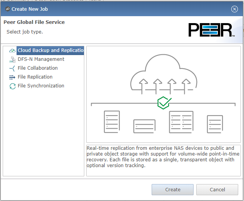Click the DFS-N Management icon
This screenshot has height=201, width=244.
[x=12, y=59]
